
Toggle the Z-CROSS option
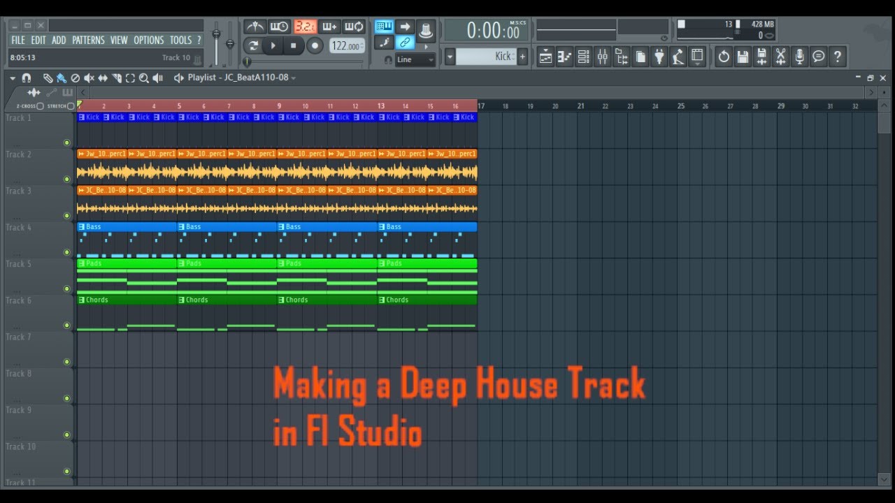click(40, 106)
